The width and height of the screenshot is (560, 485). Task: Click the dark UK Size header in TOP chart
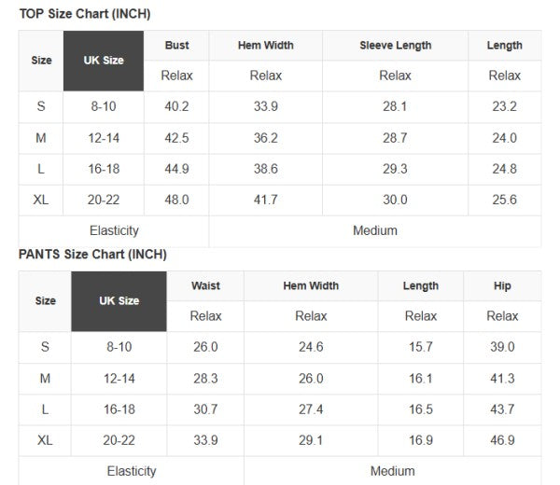(x=104, y=61)
